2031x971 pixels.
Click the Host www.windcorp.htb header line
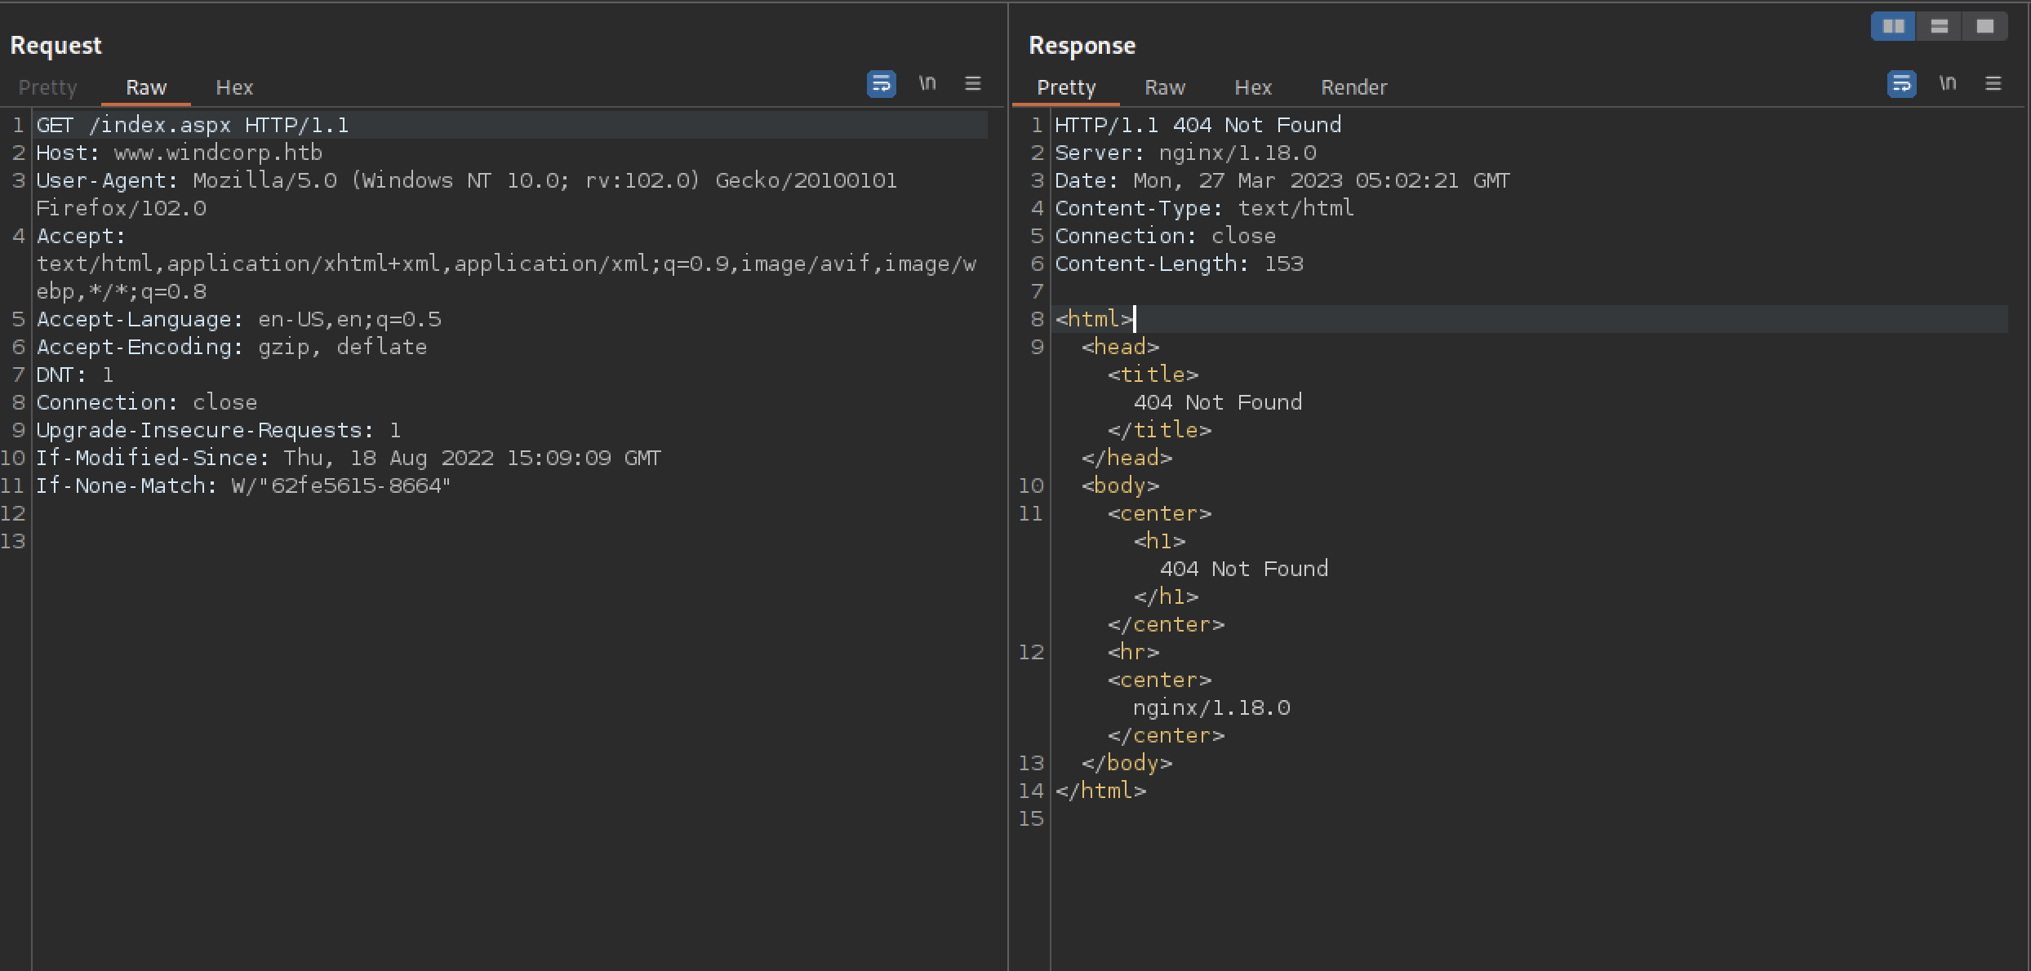tap(180, 153)
